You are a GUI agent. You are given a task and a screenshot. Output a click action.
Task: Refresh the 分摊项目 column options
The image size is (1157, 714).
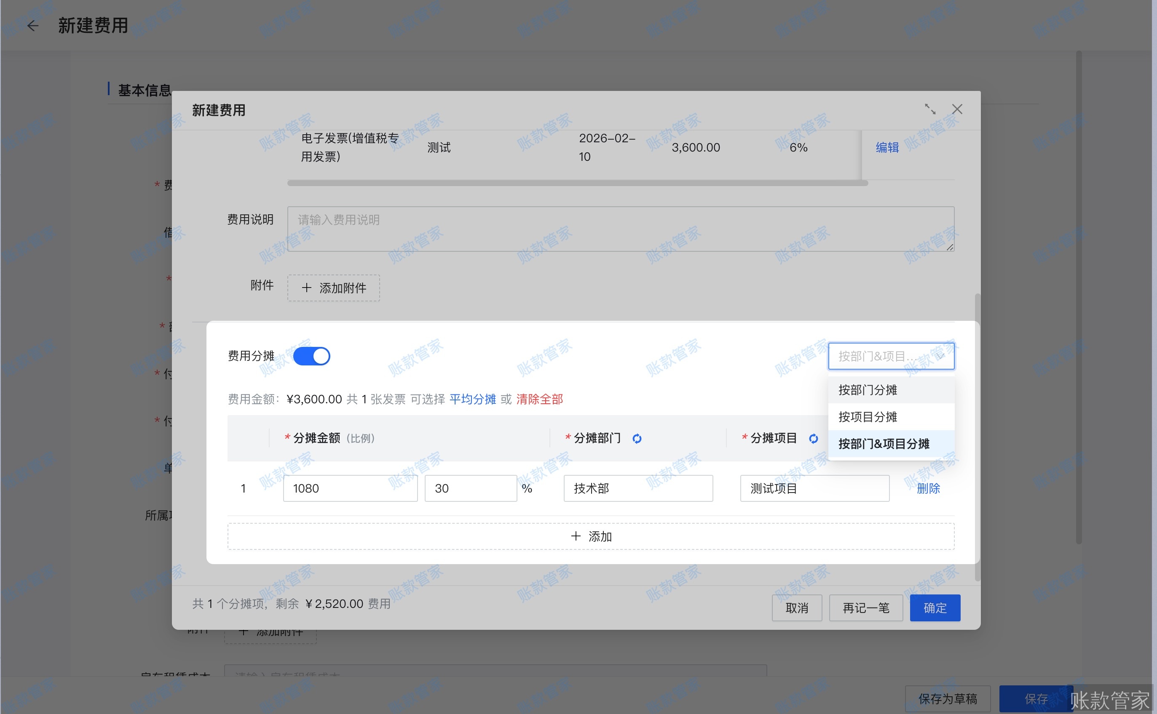click(814, 438)
